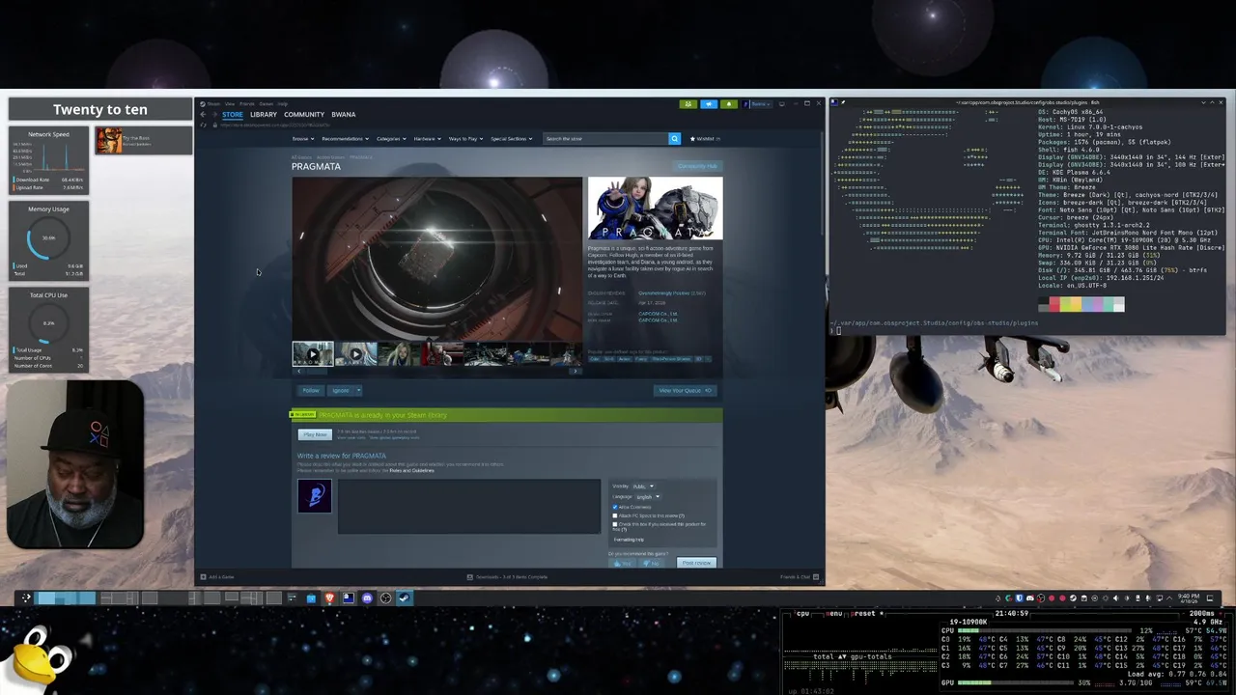The width and height of the screenshot is (1236, 695).
Task: Open the Help menu in Steam
Action: [x=283, y=104]
